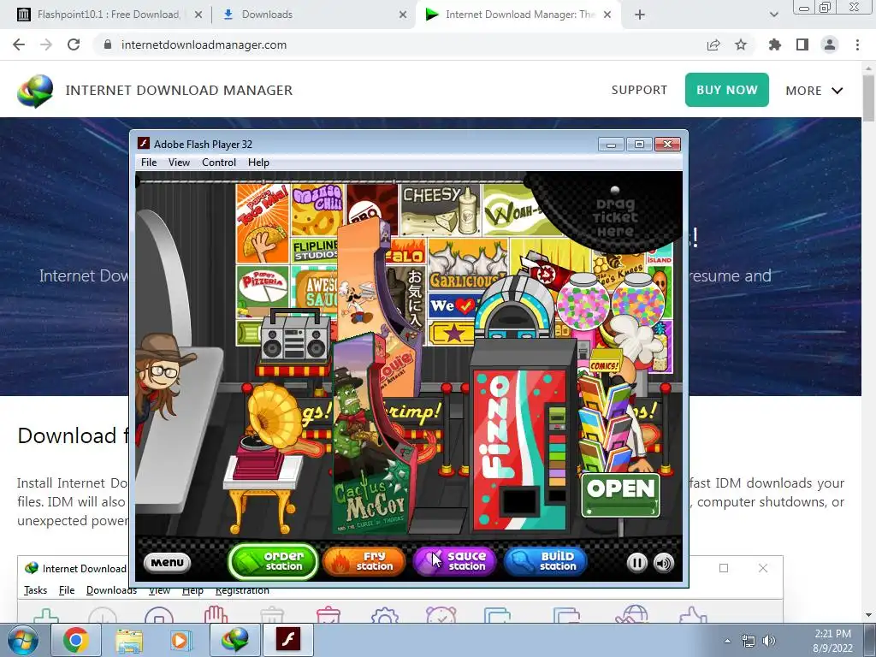
Task: Click the Flash Player title bar icon
Action: point(144,144)
